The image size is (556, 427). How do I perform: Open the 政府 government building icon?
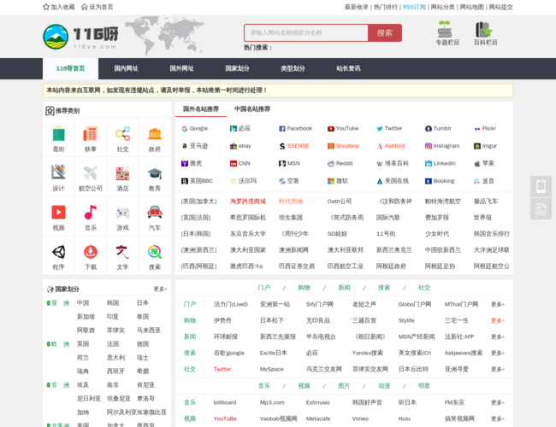click(155, 134)
